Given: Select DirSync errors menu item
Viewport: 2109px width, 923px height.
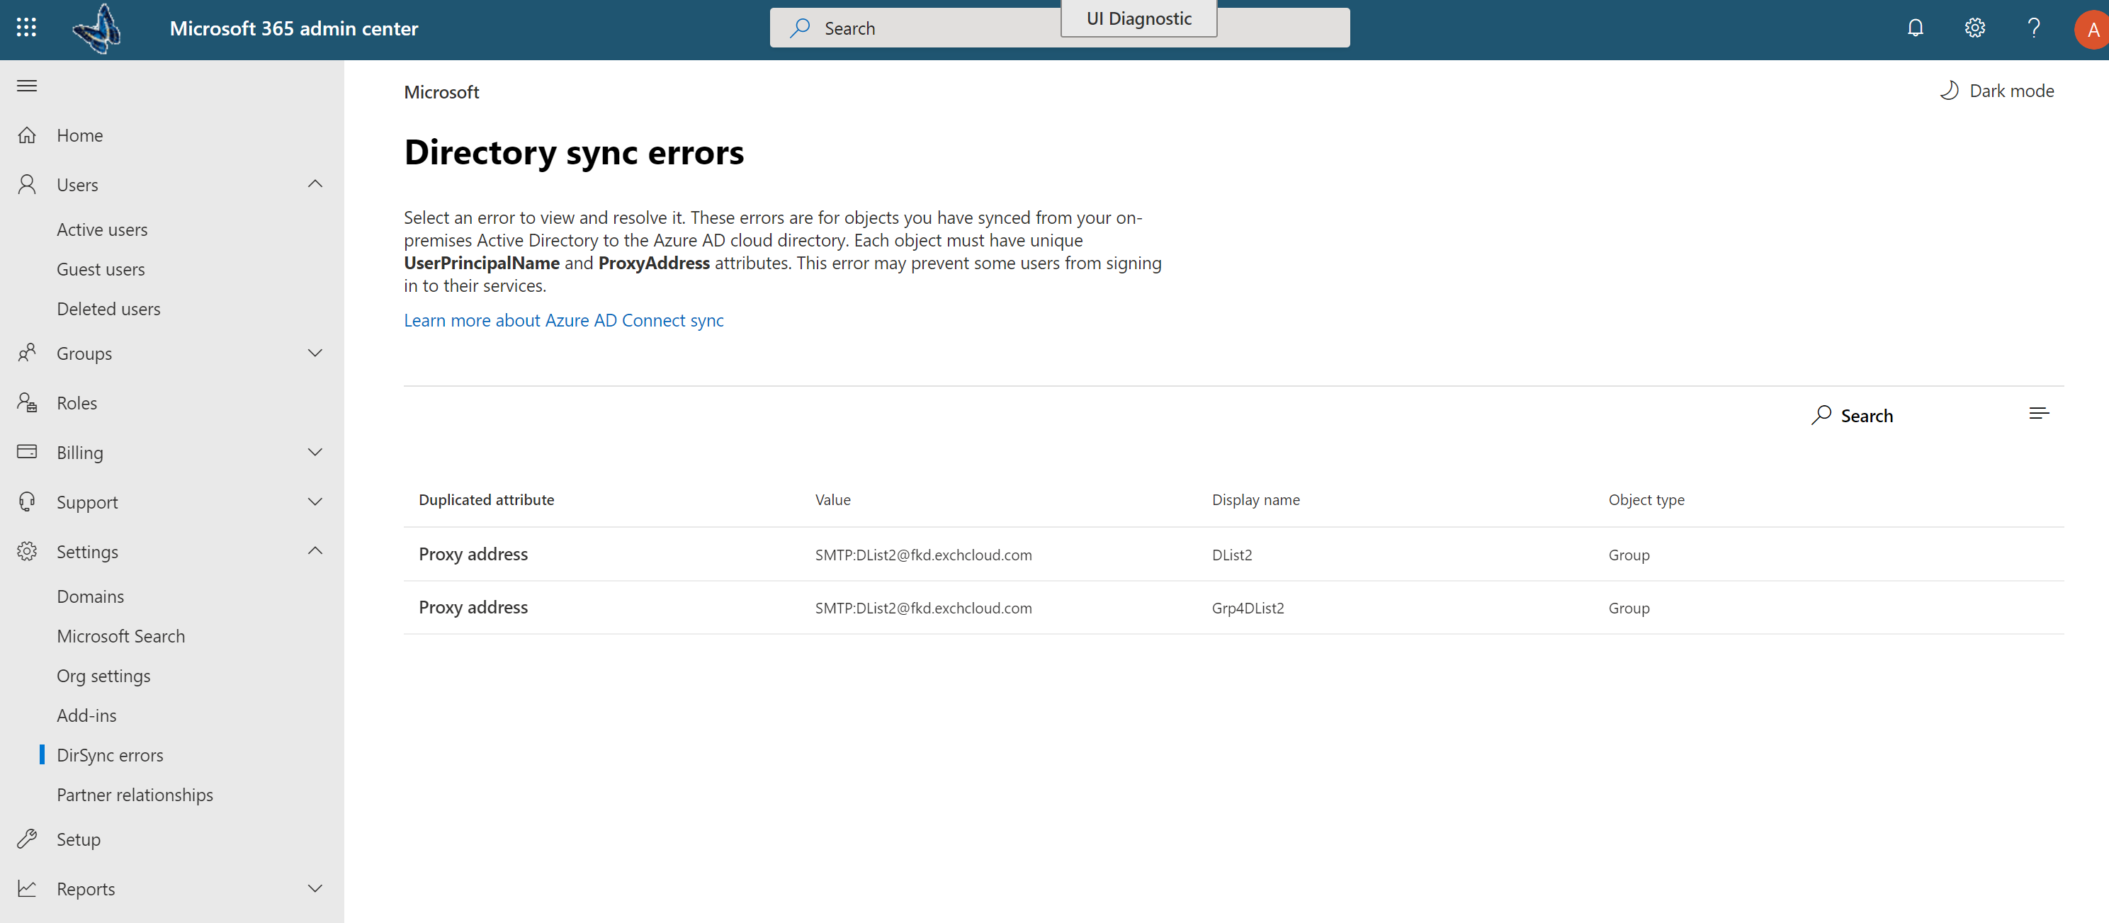Looking at the screenshot, I should (x=109, y=754).
